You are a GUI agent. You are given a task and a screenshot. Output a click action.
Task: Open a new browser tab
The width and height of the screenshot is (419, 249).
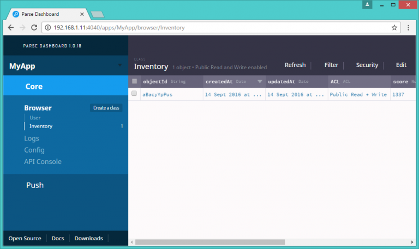98,14
